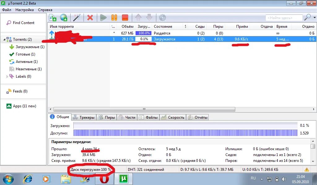This screenshot has width=317, height=185.
Task: Switch to the Скорость tab
Action: (173, 117)
